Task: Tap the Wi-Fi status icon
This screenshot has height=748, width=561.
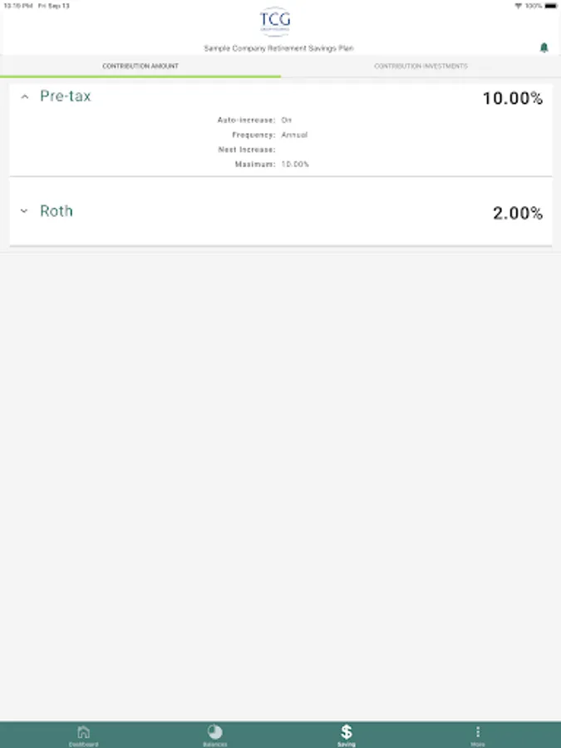Action: coord(518,5)
